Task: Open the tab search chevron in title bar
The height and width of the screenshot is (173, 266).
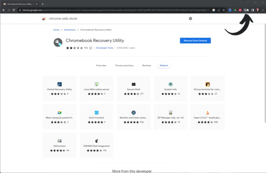Action: click(240, 2)
